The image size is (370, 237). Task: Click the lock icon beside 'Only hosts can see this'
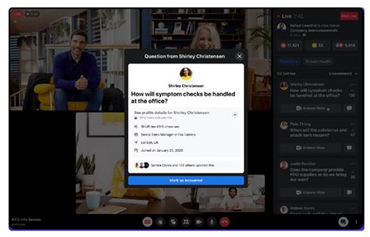[136, 118]
